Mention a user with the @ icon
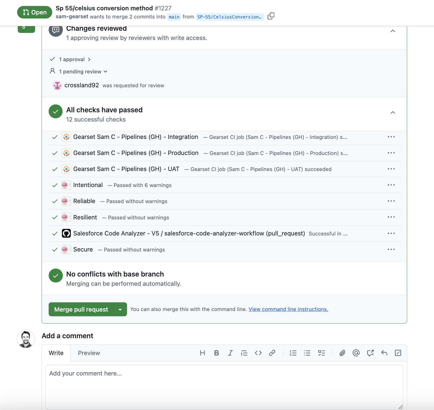 tap(356, 353)
